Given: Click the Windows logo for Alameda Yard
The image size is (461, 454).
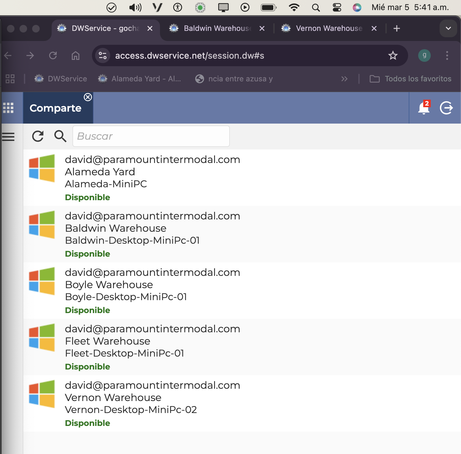Looking at the screenshot, I should point(42,168).
